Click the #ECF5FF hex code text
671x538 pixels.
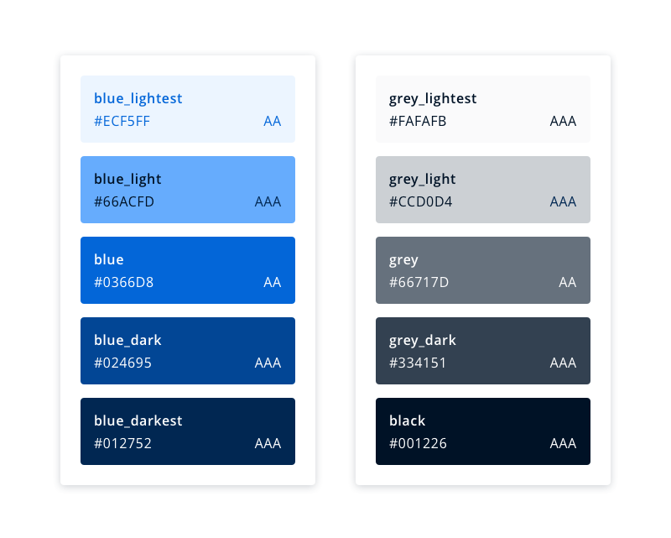(122, 122)
